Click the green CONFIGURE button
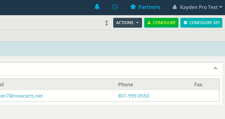The image size is (225, 119). click(x=161, y=23)
